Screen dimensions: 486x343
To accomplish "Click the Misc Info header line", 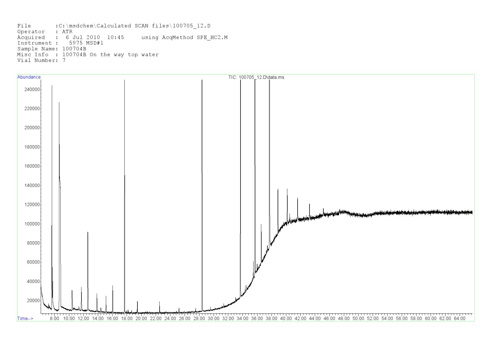I will click(x=88, y=55).
